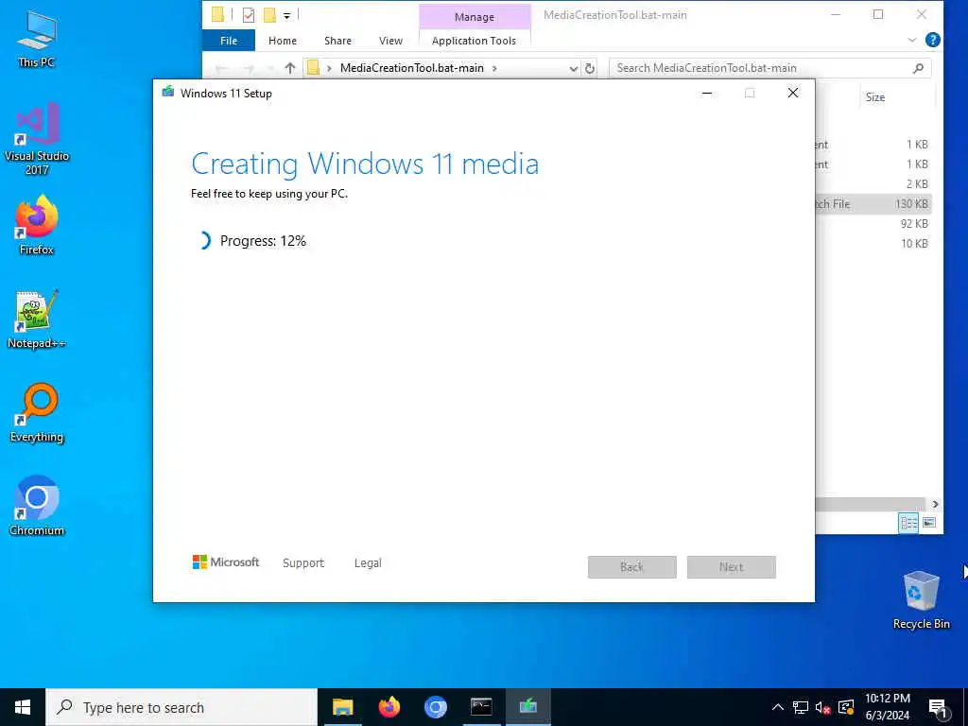Click Explorer search magnifier icon
The height and width of the screenshot is (726, 968).
[918, 68]
